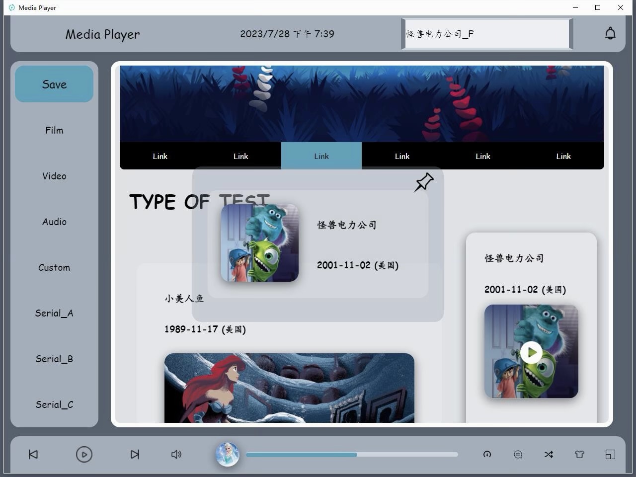
Task: Click 2001-11-02 (美国) date on the right card
Action: click(x=525, y=289)
